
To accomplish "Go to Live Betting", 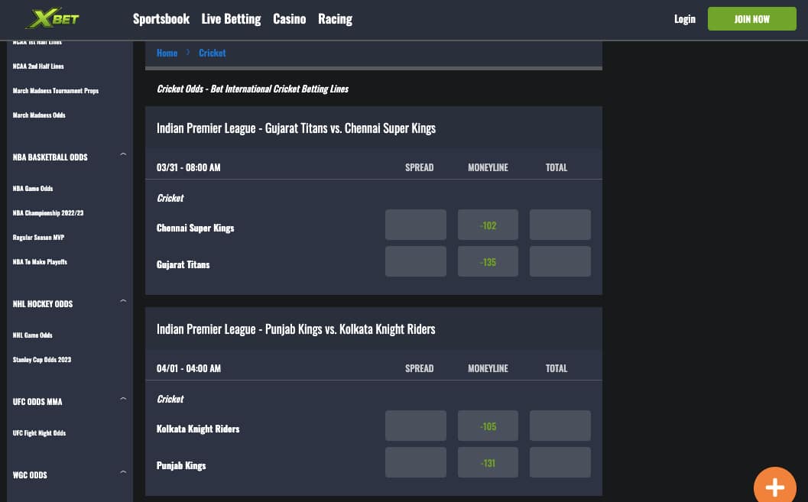I will pos(231,19).
